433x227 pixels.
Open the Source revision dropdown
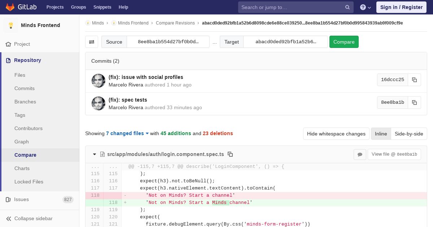click(168, 42)
